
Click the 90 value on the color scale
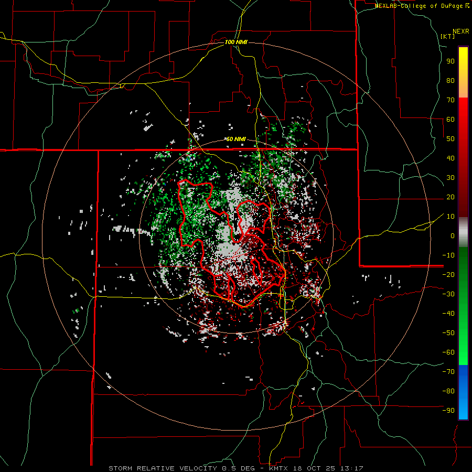450,61
